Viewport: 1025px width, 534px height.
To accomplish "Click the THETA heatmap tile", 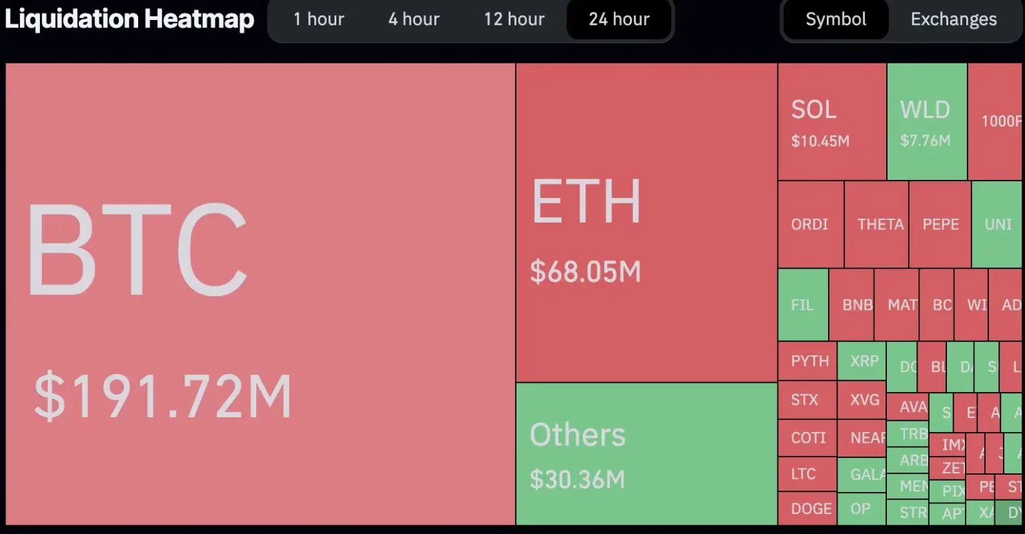I will (876, 225).
